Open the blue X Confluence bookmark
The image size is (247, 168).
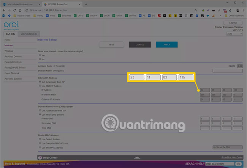click(x=197, y=16)
